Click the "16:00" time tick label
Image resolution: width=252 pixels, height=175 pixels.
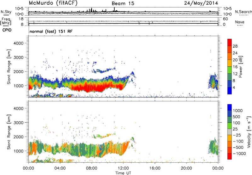pyautogui.click(x=155, y=168)
